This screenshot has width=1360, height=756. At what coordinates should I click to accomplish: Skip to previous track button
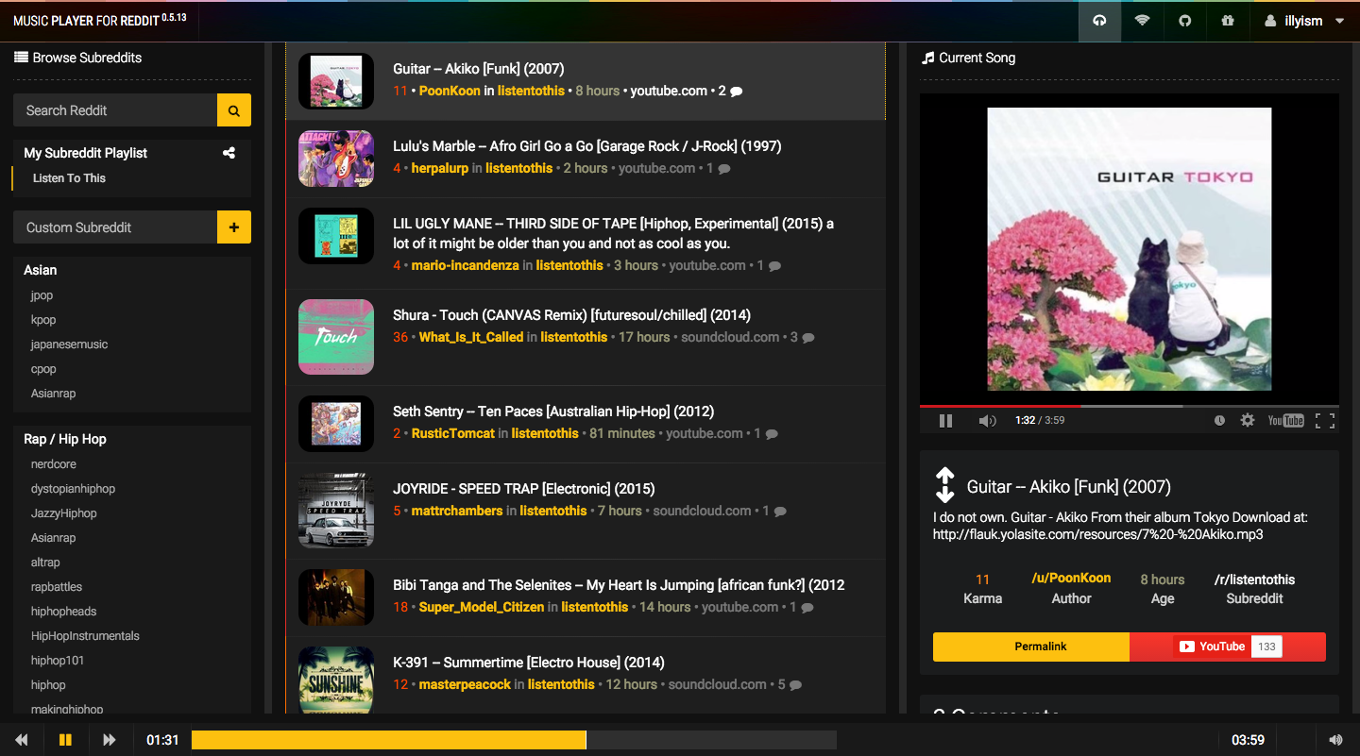coord(22,740)
